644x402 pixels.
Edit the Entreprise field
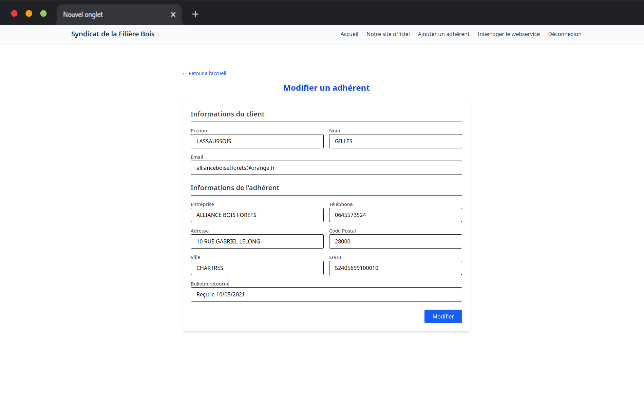[x=257, y=215]
